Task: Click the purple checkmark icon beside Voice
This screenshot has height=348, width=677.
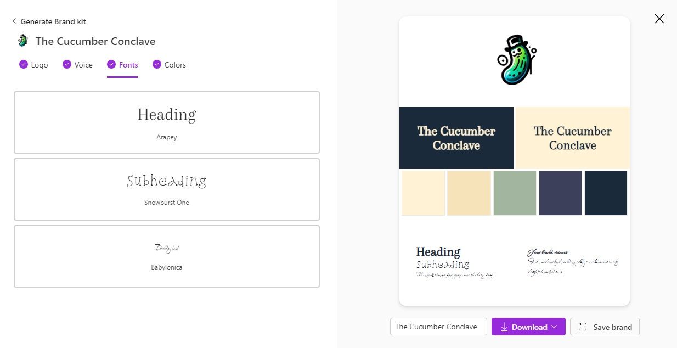Action: tap(67, 64)
